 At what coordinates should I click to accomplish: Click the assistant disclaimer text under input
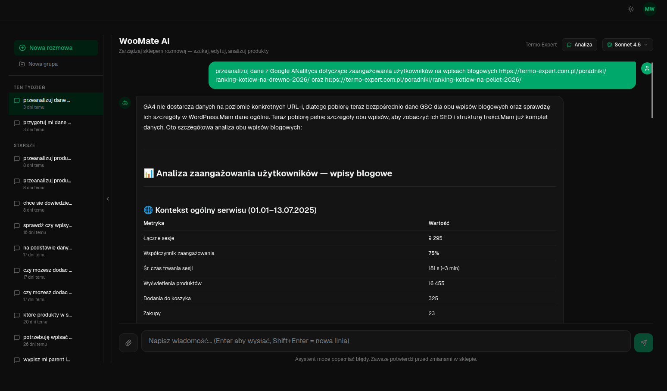click(x=386, y=359)
